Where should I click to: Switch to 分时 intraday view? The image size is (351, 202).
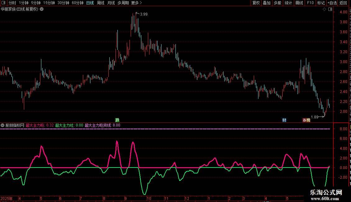[x=12, y=3]
